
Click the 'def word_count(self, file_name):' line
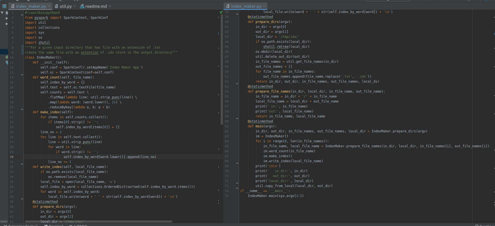coord(64,77)
